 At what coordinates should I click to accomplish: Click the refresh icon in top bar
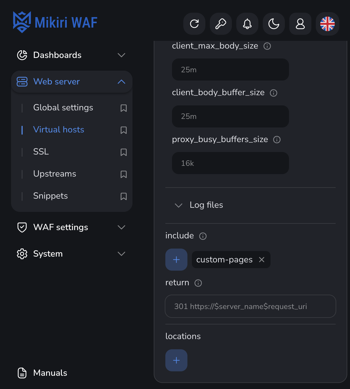[194, 24]
